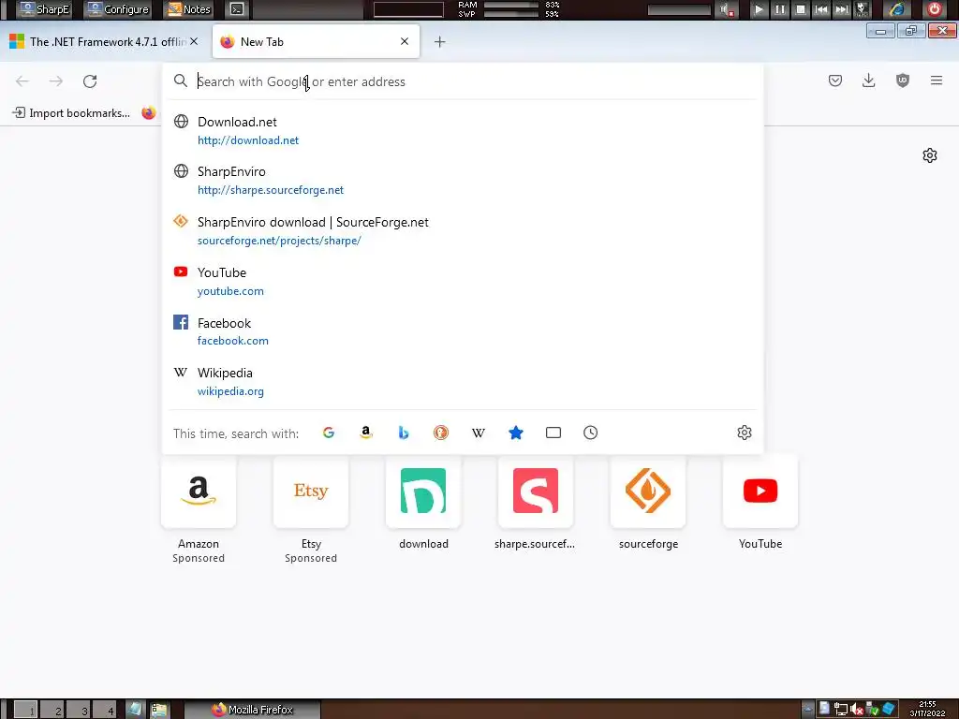This screenshot has height=719, width=959.
Task: Search this time with Amazon
Action: 366,433
